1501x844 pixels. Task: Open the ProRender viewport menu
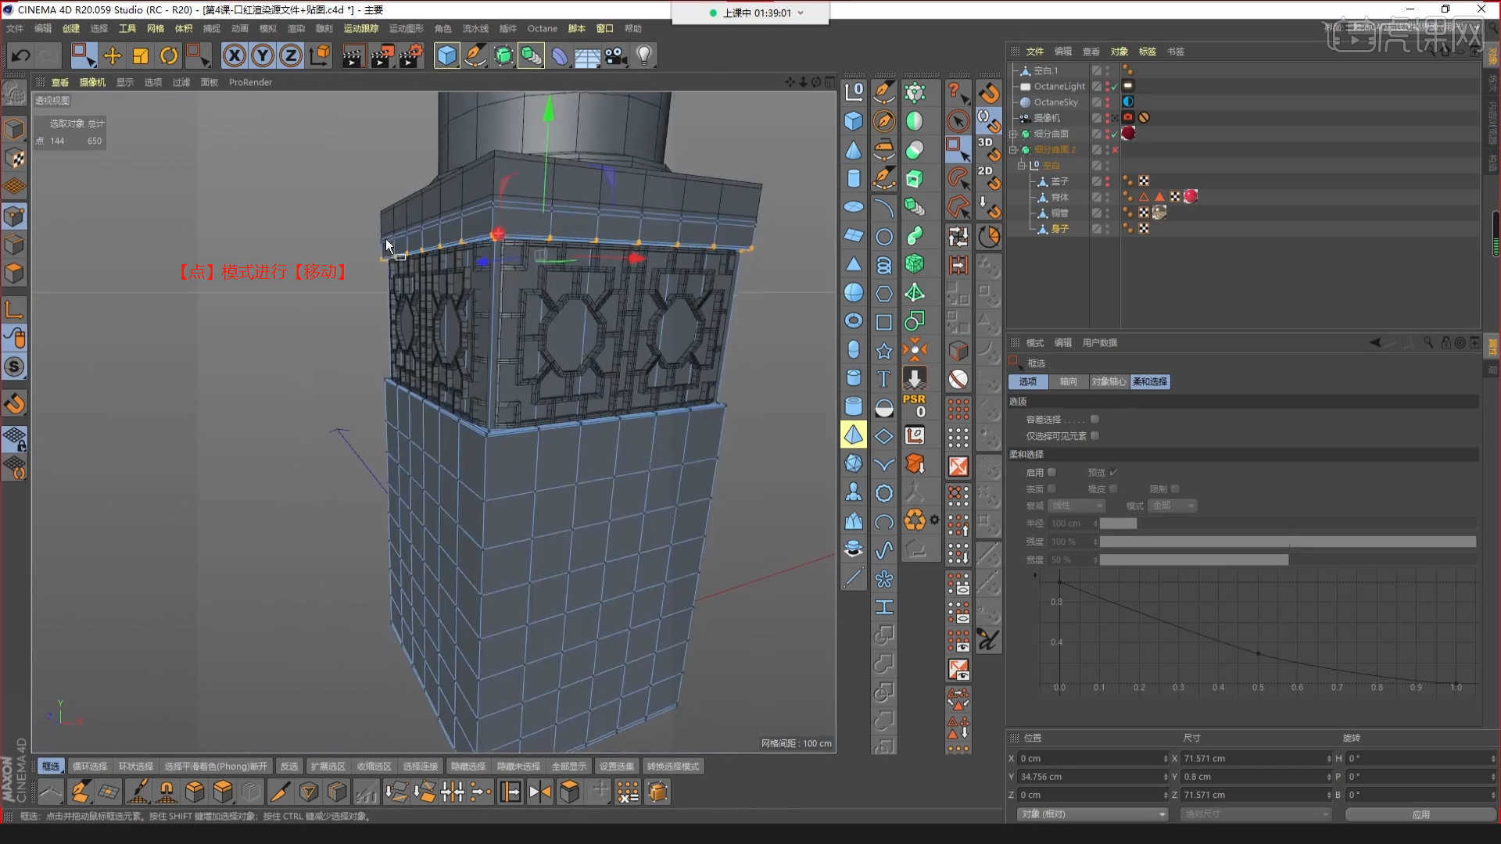251,82
